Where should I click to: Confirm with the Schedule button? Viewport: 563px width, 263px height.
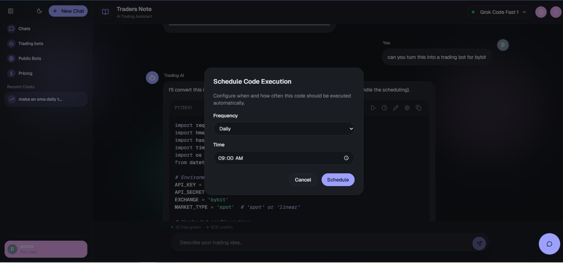point(338,180)
